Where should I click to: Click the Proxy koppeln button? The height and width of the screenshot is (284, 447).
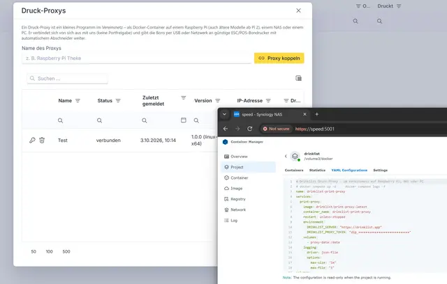pyautogui.click(x=279, y=58)
